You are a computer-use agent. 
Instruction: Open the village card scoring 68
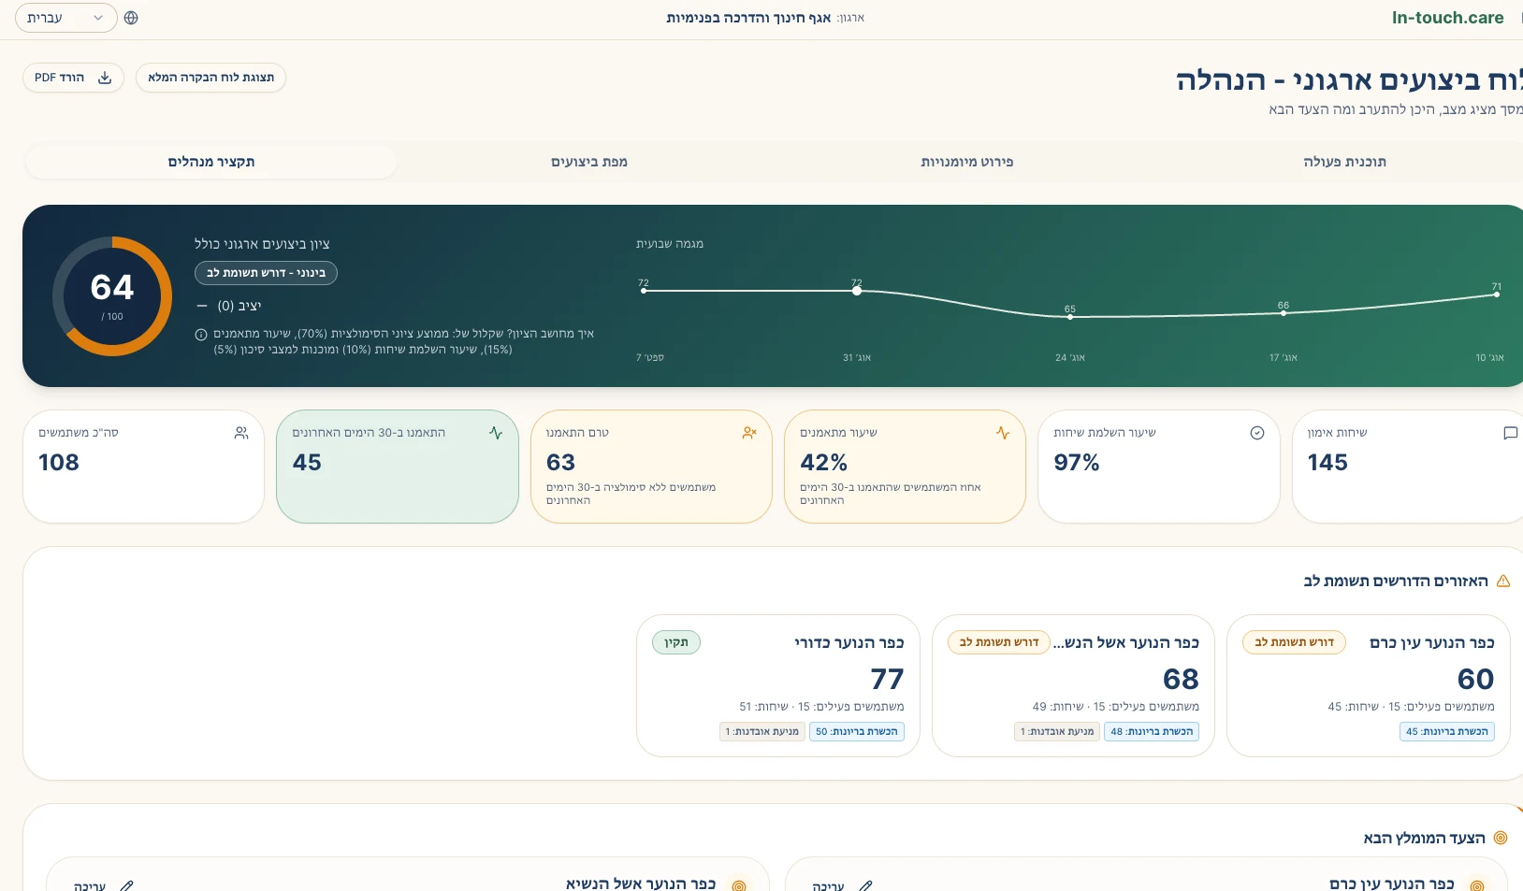tap(1073, 685)
